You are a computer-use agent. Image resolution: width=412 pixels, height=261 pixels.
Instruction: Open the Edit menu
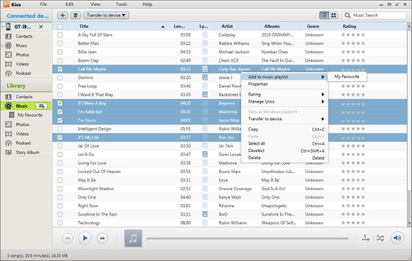[x=69, y=4]
